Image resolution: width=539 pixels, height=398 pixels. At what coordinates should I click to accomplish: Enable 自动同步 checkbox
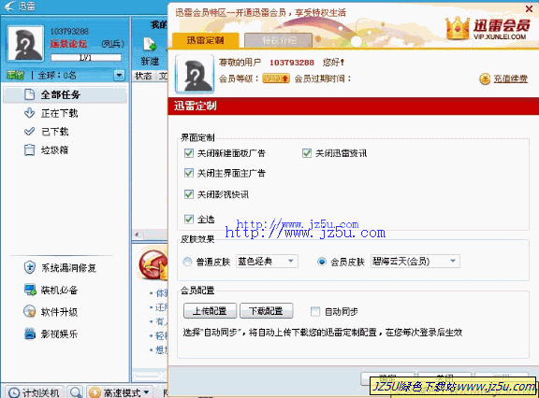[x=314, y=311]
